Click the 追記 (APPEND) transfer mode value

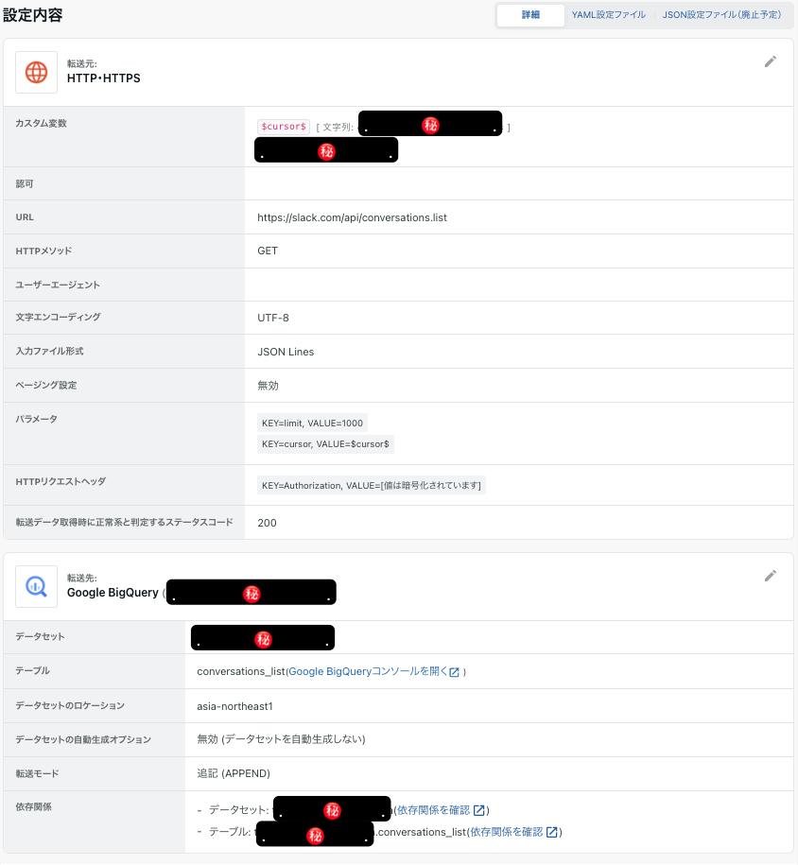point(234,773)
